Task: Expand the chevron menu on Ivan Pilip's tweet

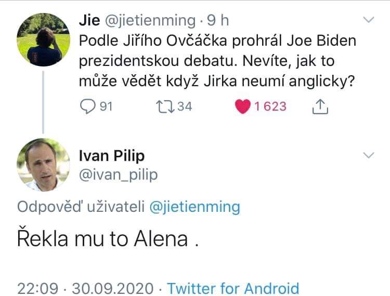Action: click(x=368, y=155)
